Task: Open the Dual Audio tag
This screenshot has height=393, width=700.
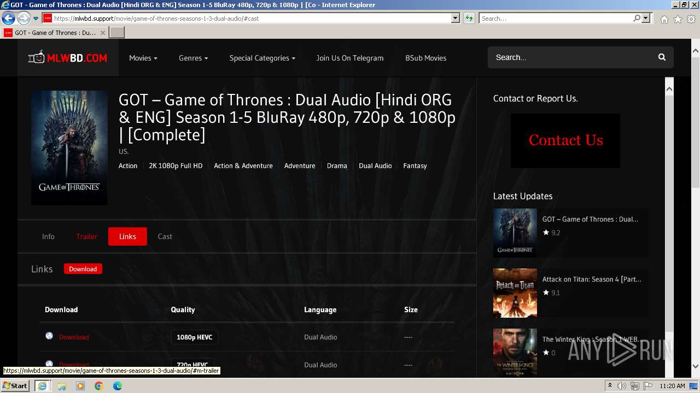Action: click(x=375, y=166)
